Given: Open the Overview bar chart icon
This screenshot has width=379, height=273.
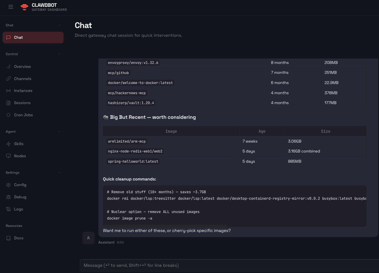Looking at the screenshot, I should (8, 67).
